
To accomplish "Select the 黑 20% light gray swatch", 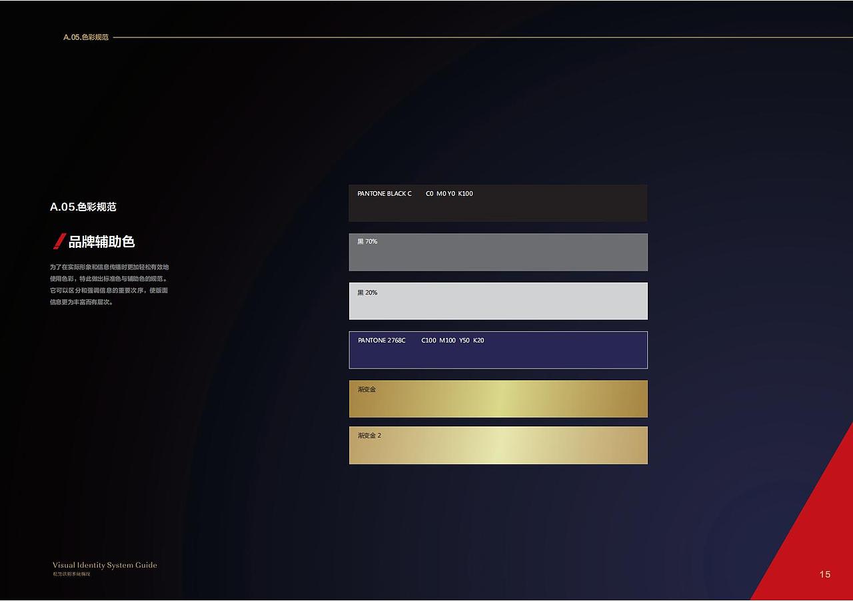I will 498,301.
